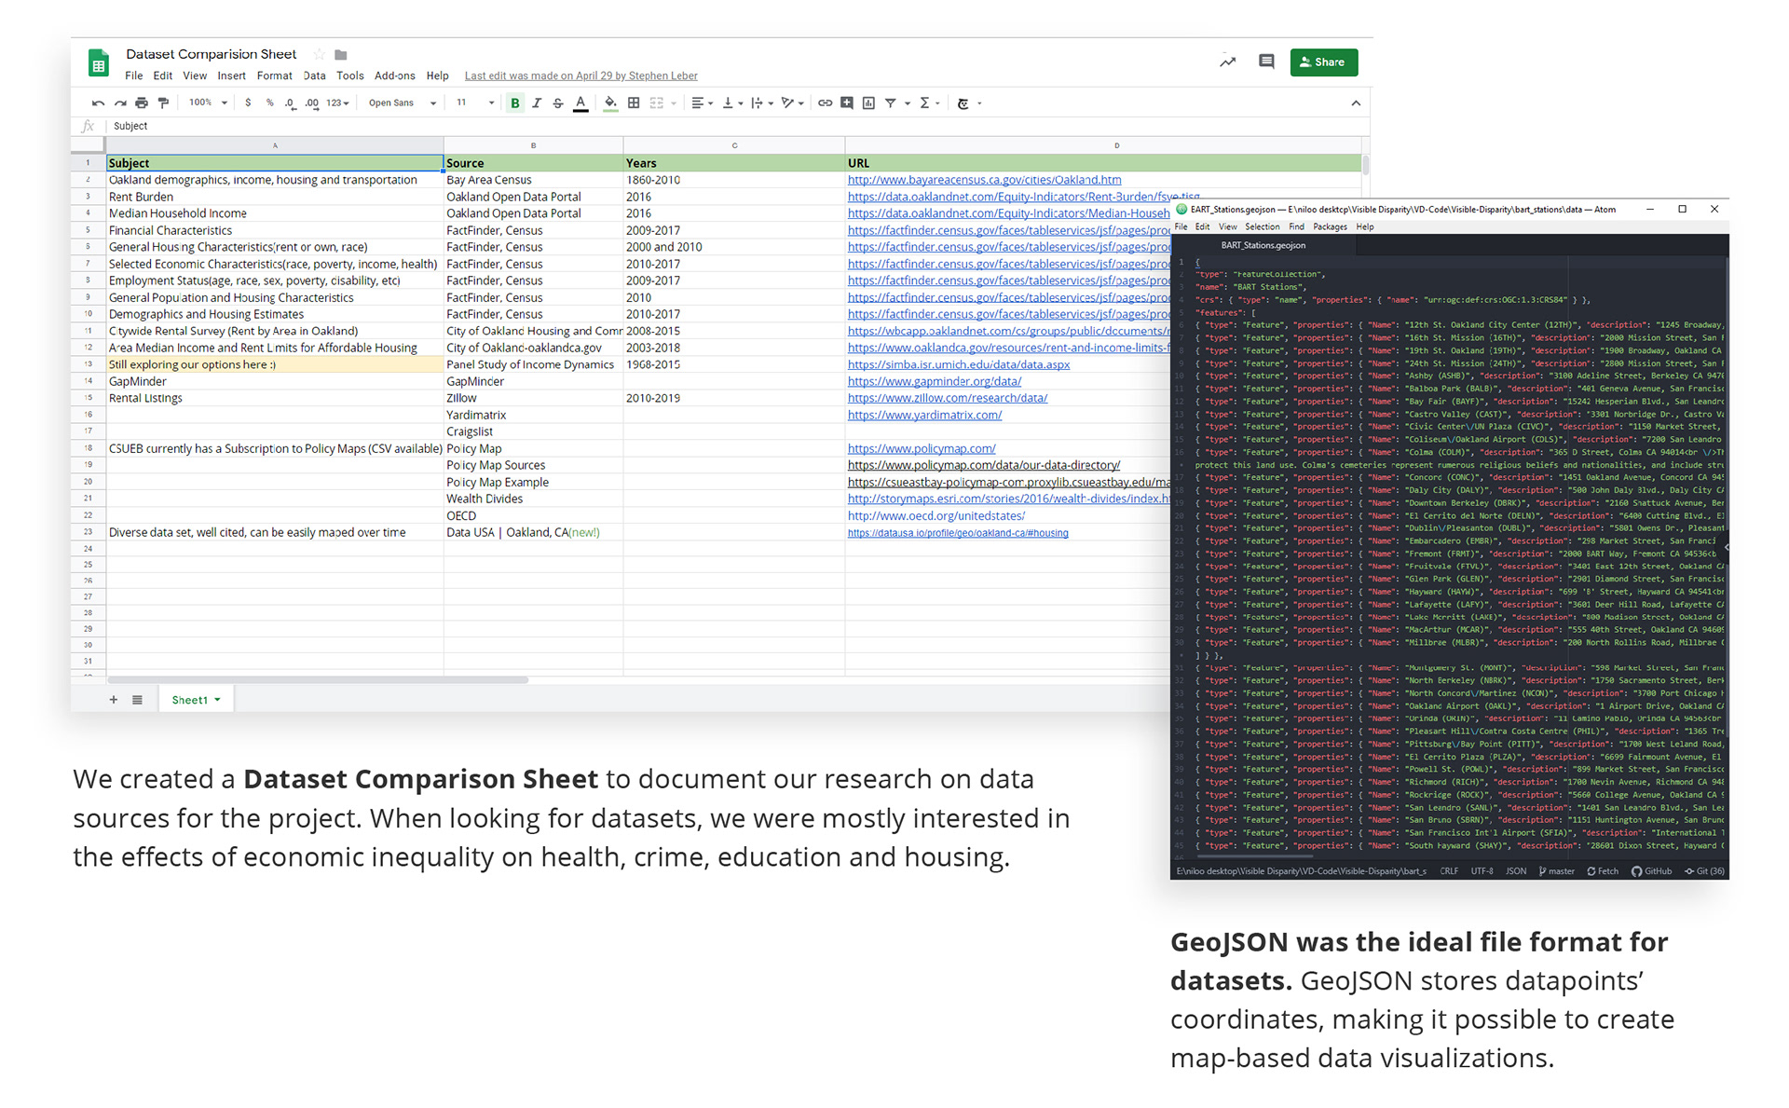Screen dimensions: 1789x1108
Task: Open the yardimatrix.com link
Action: point(924,415)
